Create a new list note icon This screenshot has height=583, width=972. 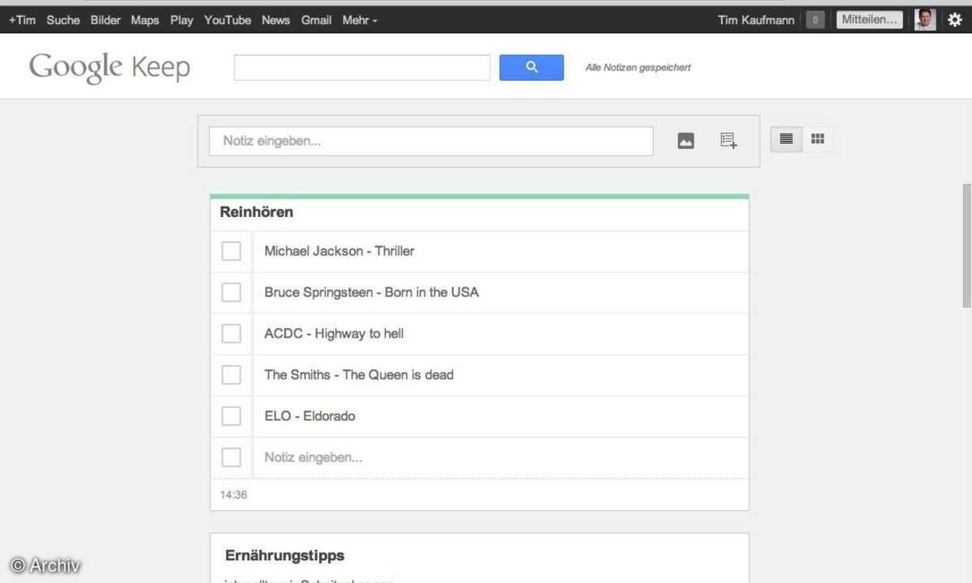(728, 141)
